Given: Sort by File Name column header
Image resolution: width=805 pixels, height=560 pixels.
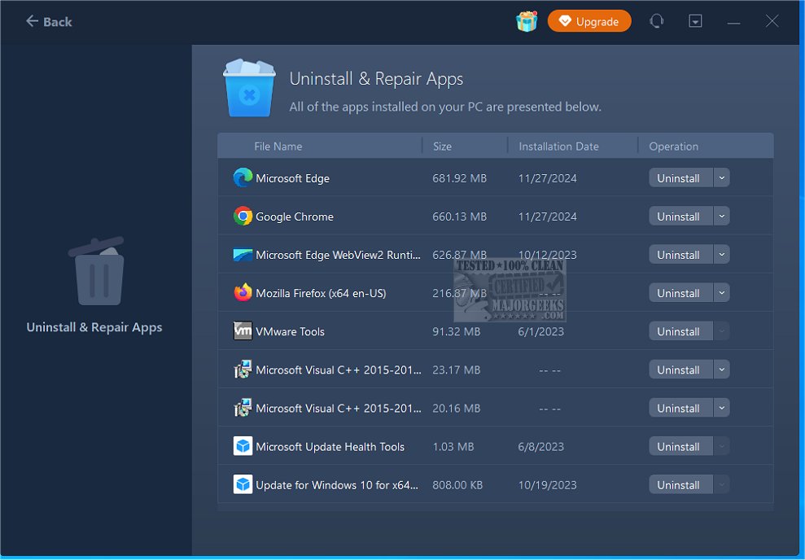Looking at the screenshot, I should [x=278, y=147].
